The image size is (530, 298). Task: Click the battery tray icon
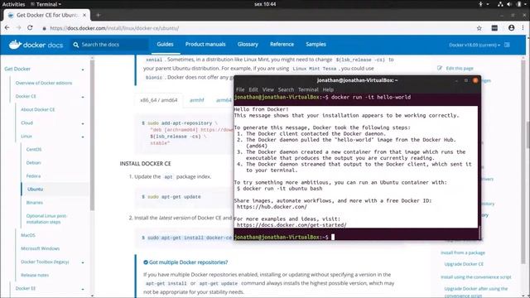pyautogui.click(x=519, y=4)
